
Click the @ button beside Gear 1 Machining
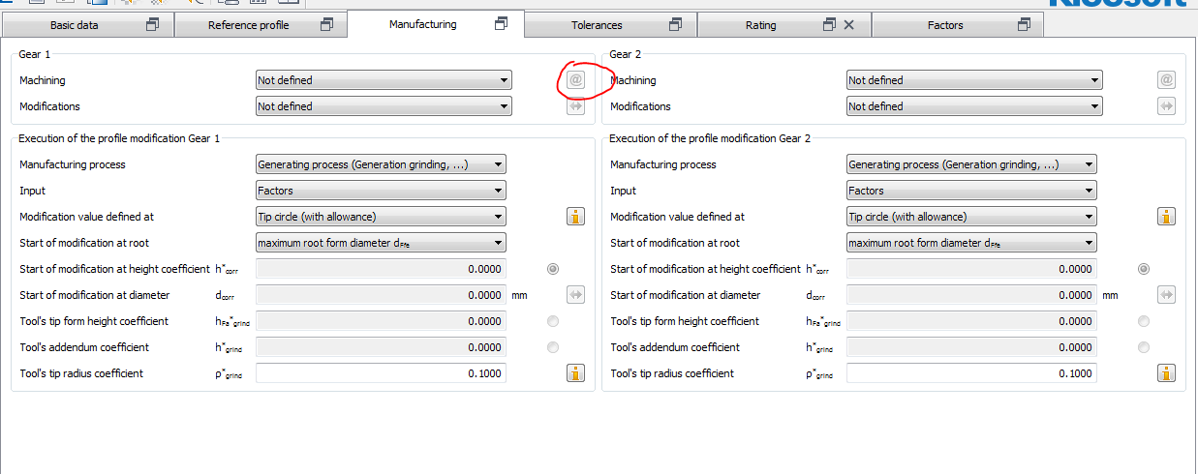tap(575, 80)
